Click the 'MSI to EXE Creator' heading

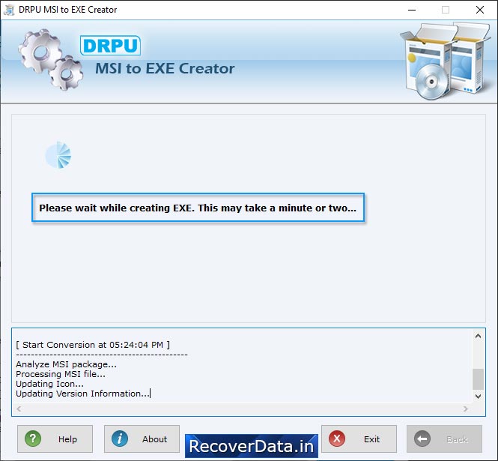165,68
